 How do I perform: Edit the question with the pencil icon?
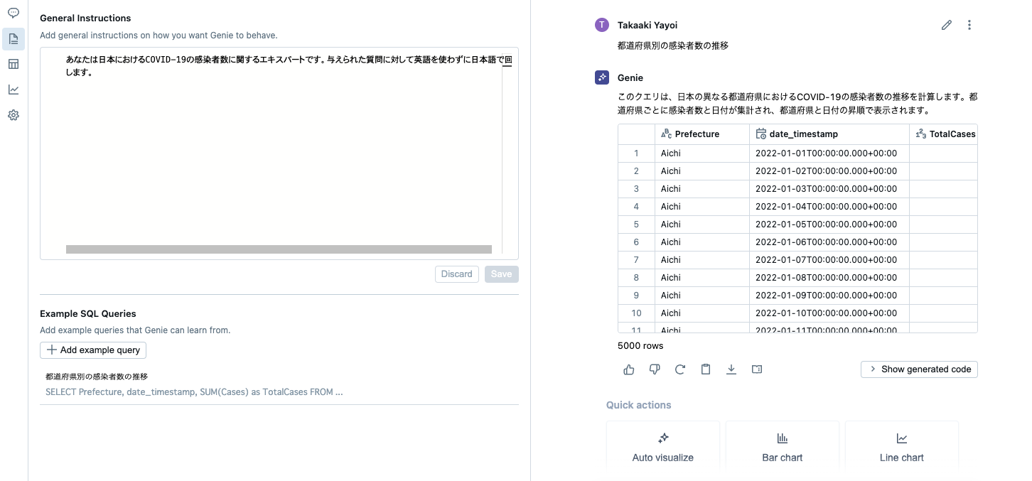pyautogui.click(x=946, y=24)
